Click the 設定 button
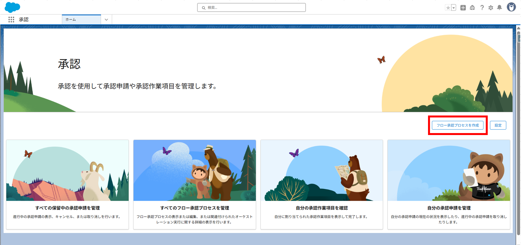 click(498, 125)
